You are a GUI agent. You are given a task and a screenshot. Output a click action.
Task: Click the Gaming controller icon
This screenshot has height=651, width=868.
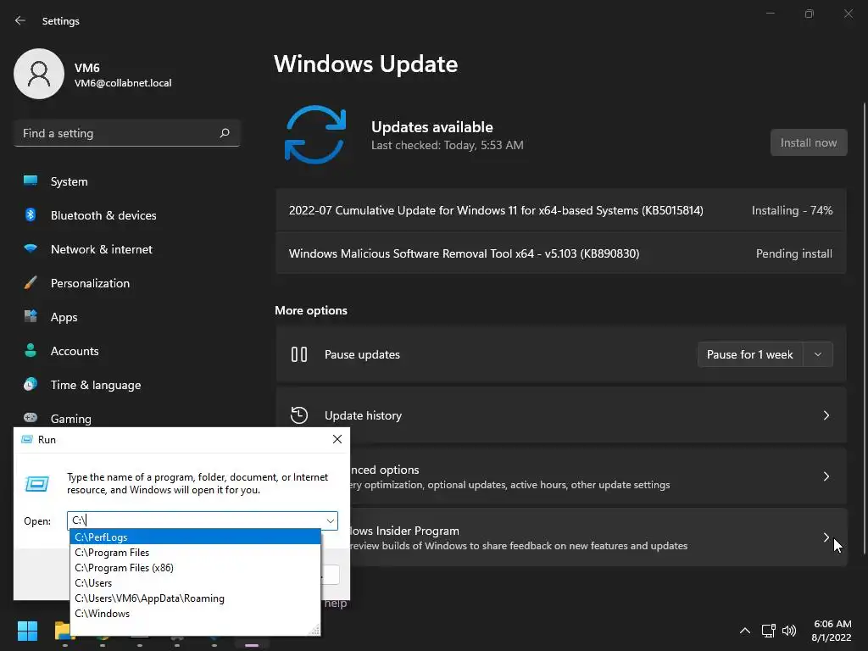(31, 417)
